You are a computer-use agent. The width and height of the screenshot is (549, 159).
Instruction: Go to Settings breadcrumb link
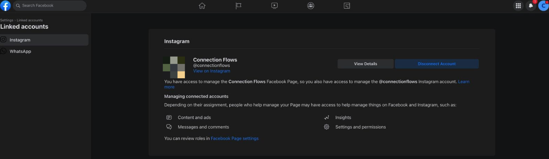[7, 20]
